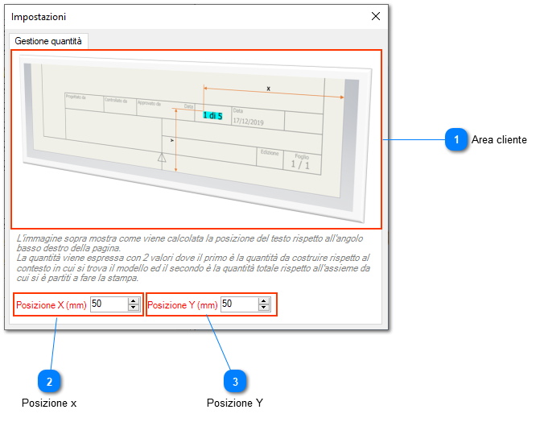Click the Posizione Y (mm) label

183,305
